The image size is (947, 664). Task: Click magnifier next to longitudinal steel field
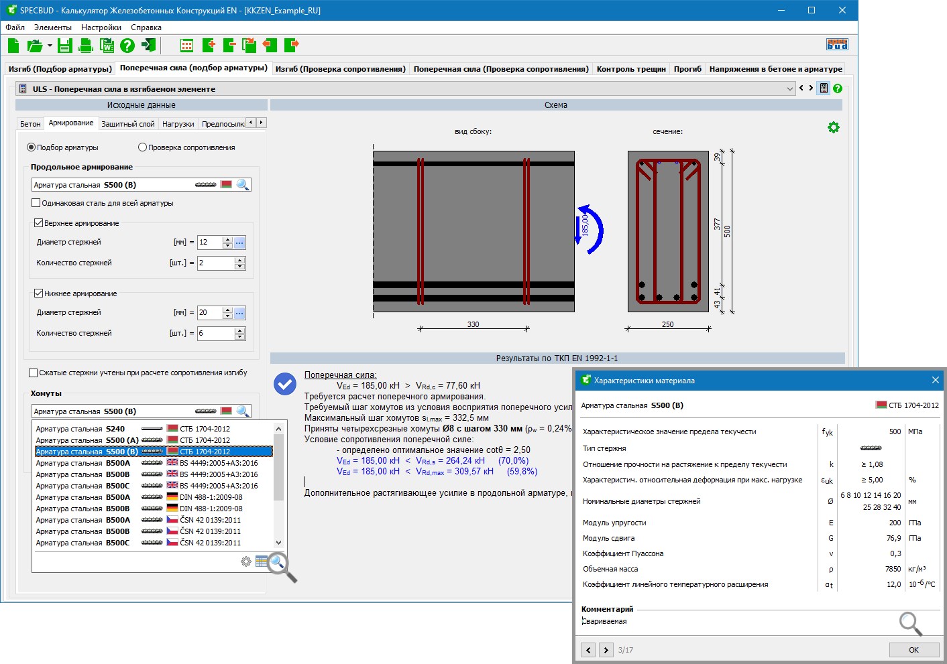tap(243, 185)
